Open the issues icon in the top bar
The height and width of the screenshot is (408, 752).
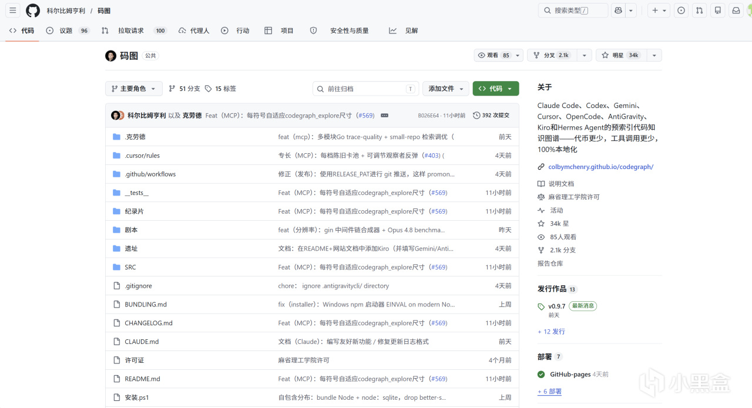coord(681,11)
